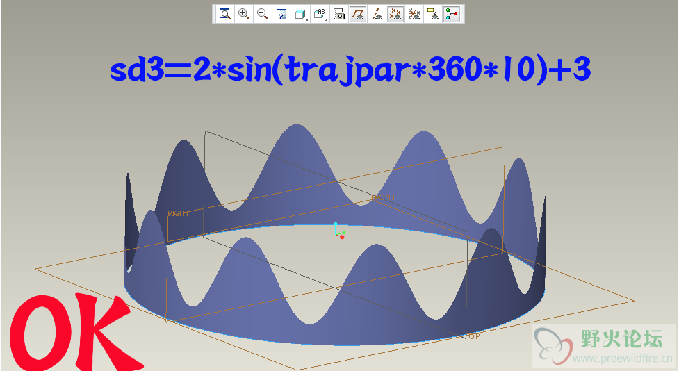Viewport: 679px width, 371px height.
Task: Select the TOP datum plane label
Action: 472,336
